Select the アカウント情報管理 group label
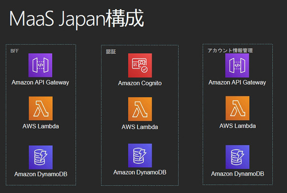287x193 pixels. pos(230,50)
